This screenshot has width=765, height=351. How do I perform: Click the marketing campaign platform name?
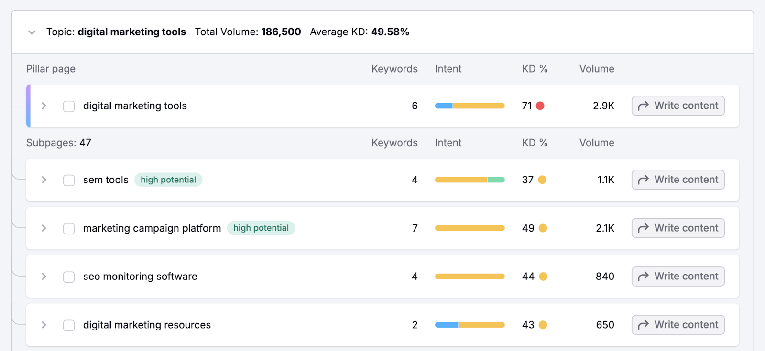click(152, 228)
